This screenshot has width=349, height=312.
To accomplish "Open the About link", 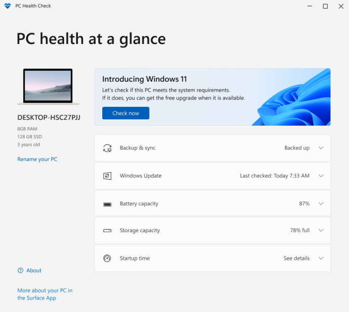I will click(x=34, y=271).
